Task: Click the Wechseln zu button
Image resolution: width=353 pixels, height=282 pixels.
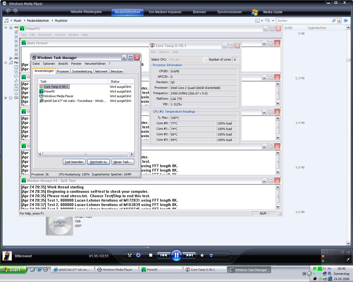Action: tap(98, 162)
